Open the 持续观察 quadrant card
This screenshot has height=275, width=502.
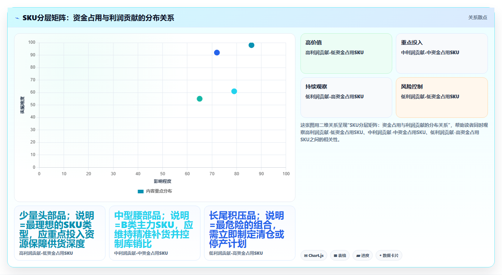tap(346, 98)
